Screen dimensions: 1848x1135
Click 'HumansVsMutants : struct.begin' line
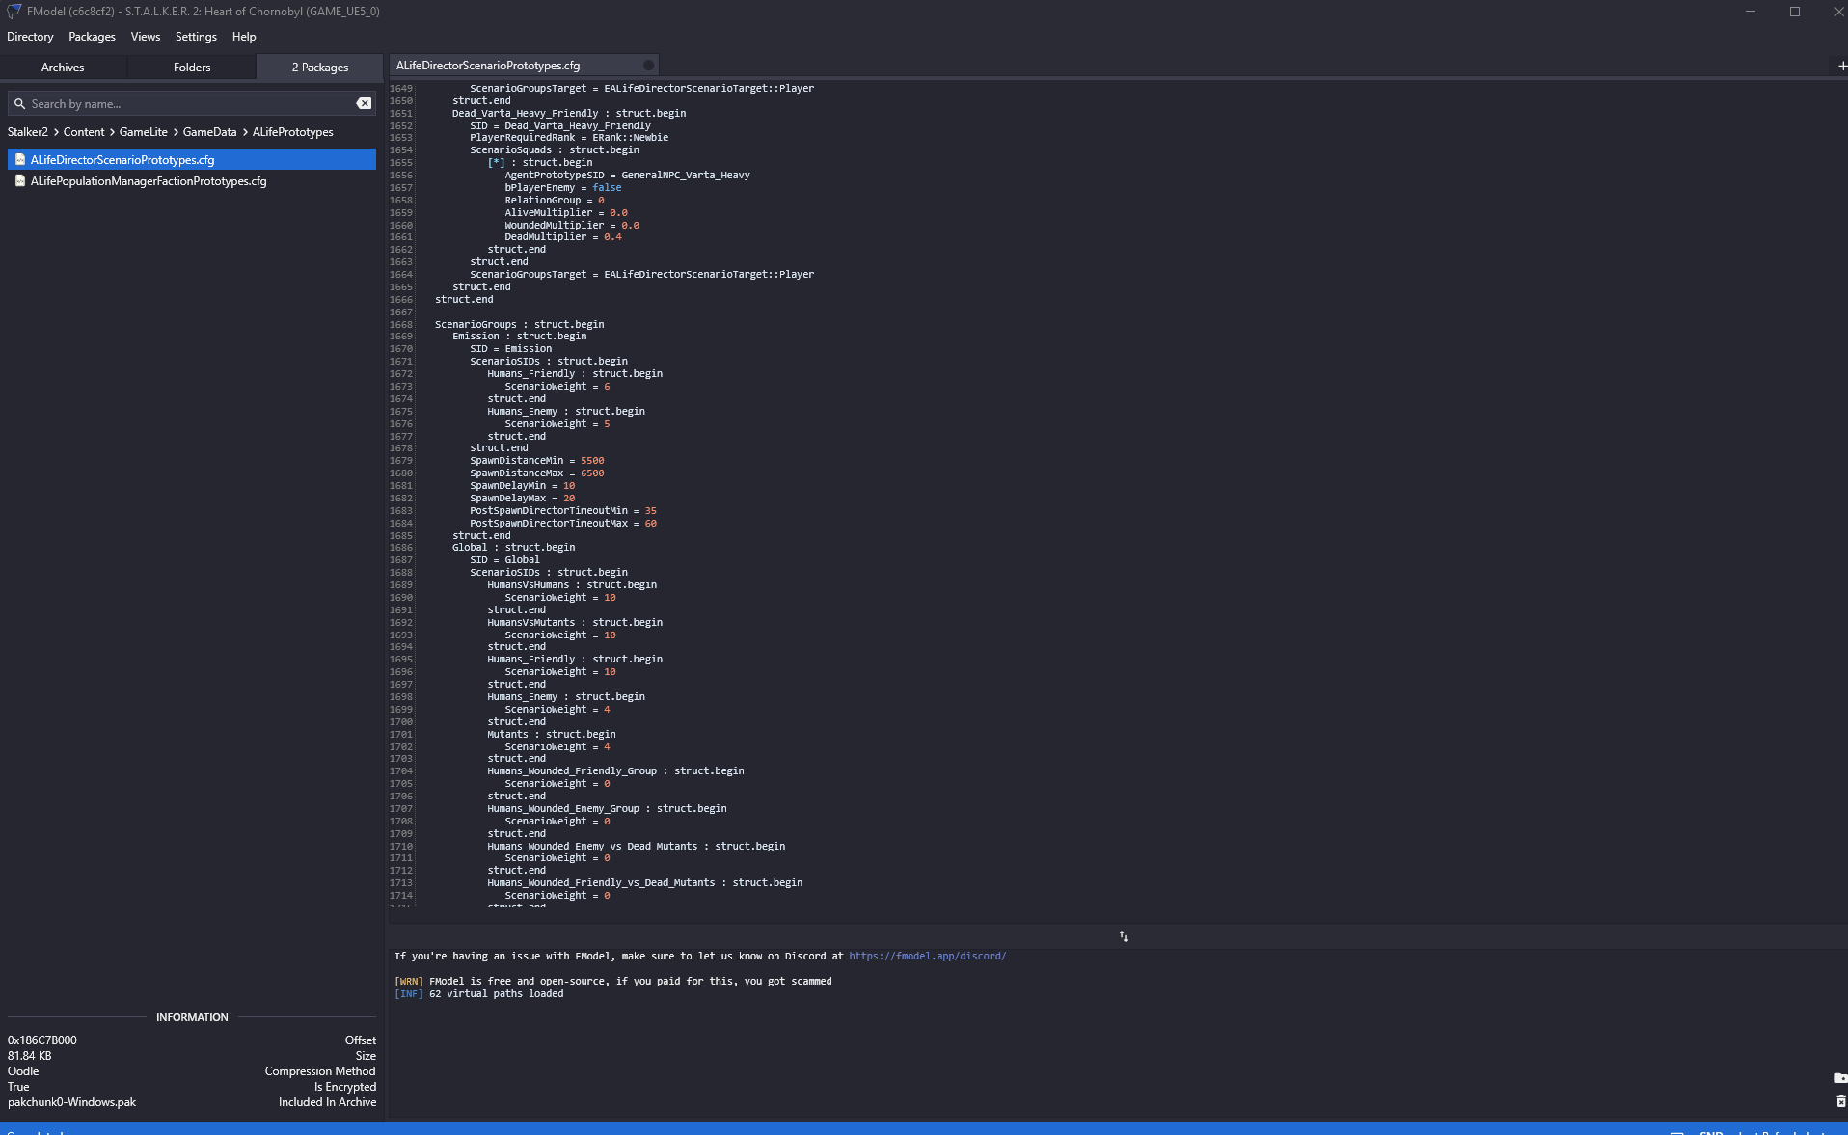(575, 623)
